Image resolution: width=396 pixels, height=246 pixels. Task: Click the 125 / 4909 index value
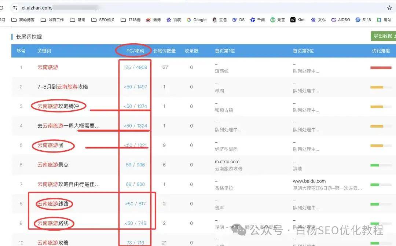(x=135, y=67)
